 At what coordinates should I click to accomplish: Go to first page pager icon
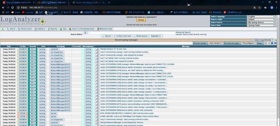tap(266, 43)
